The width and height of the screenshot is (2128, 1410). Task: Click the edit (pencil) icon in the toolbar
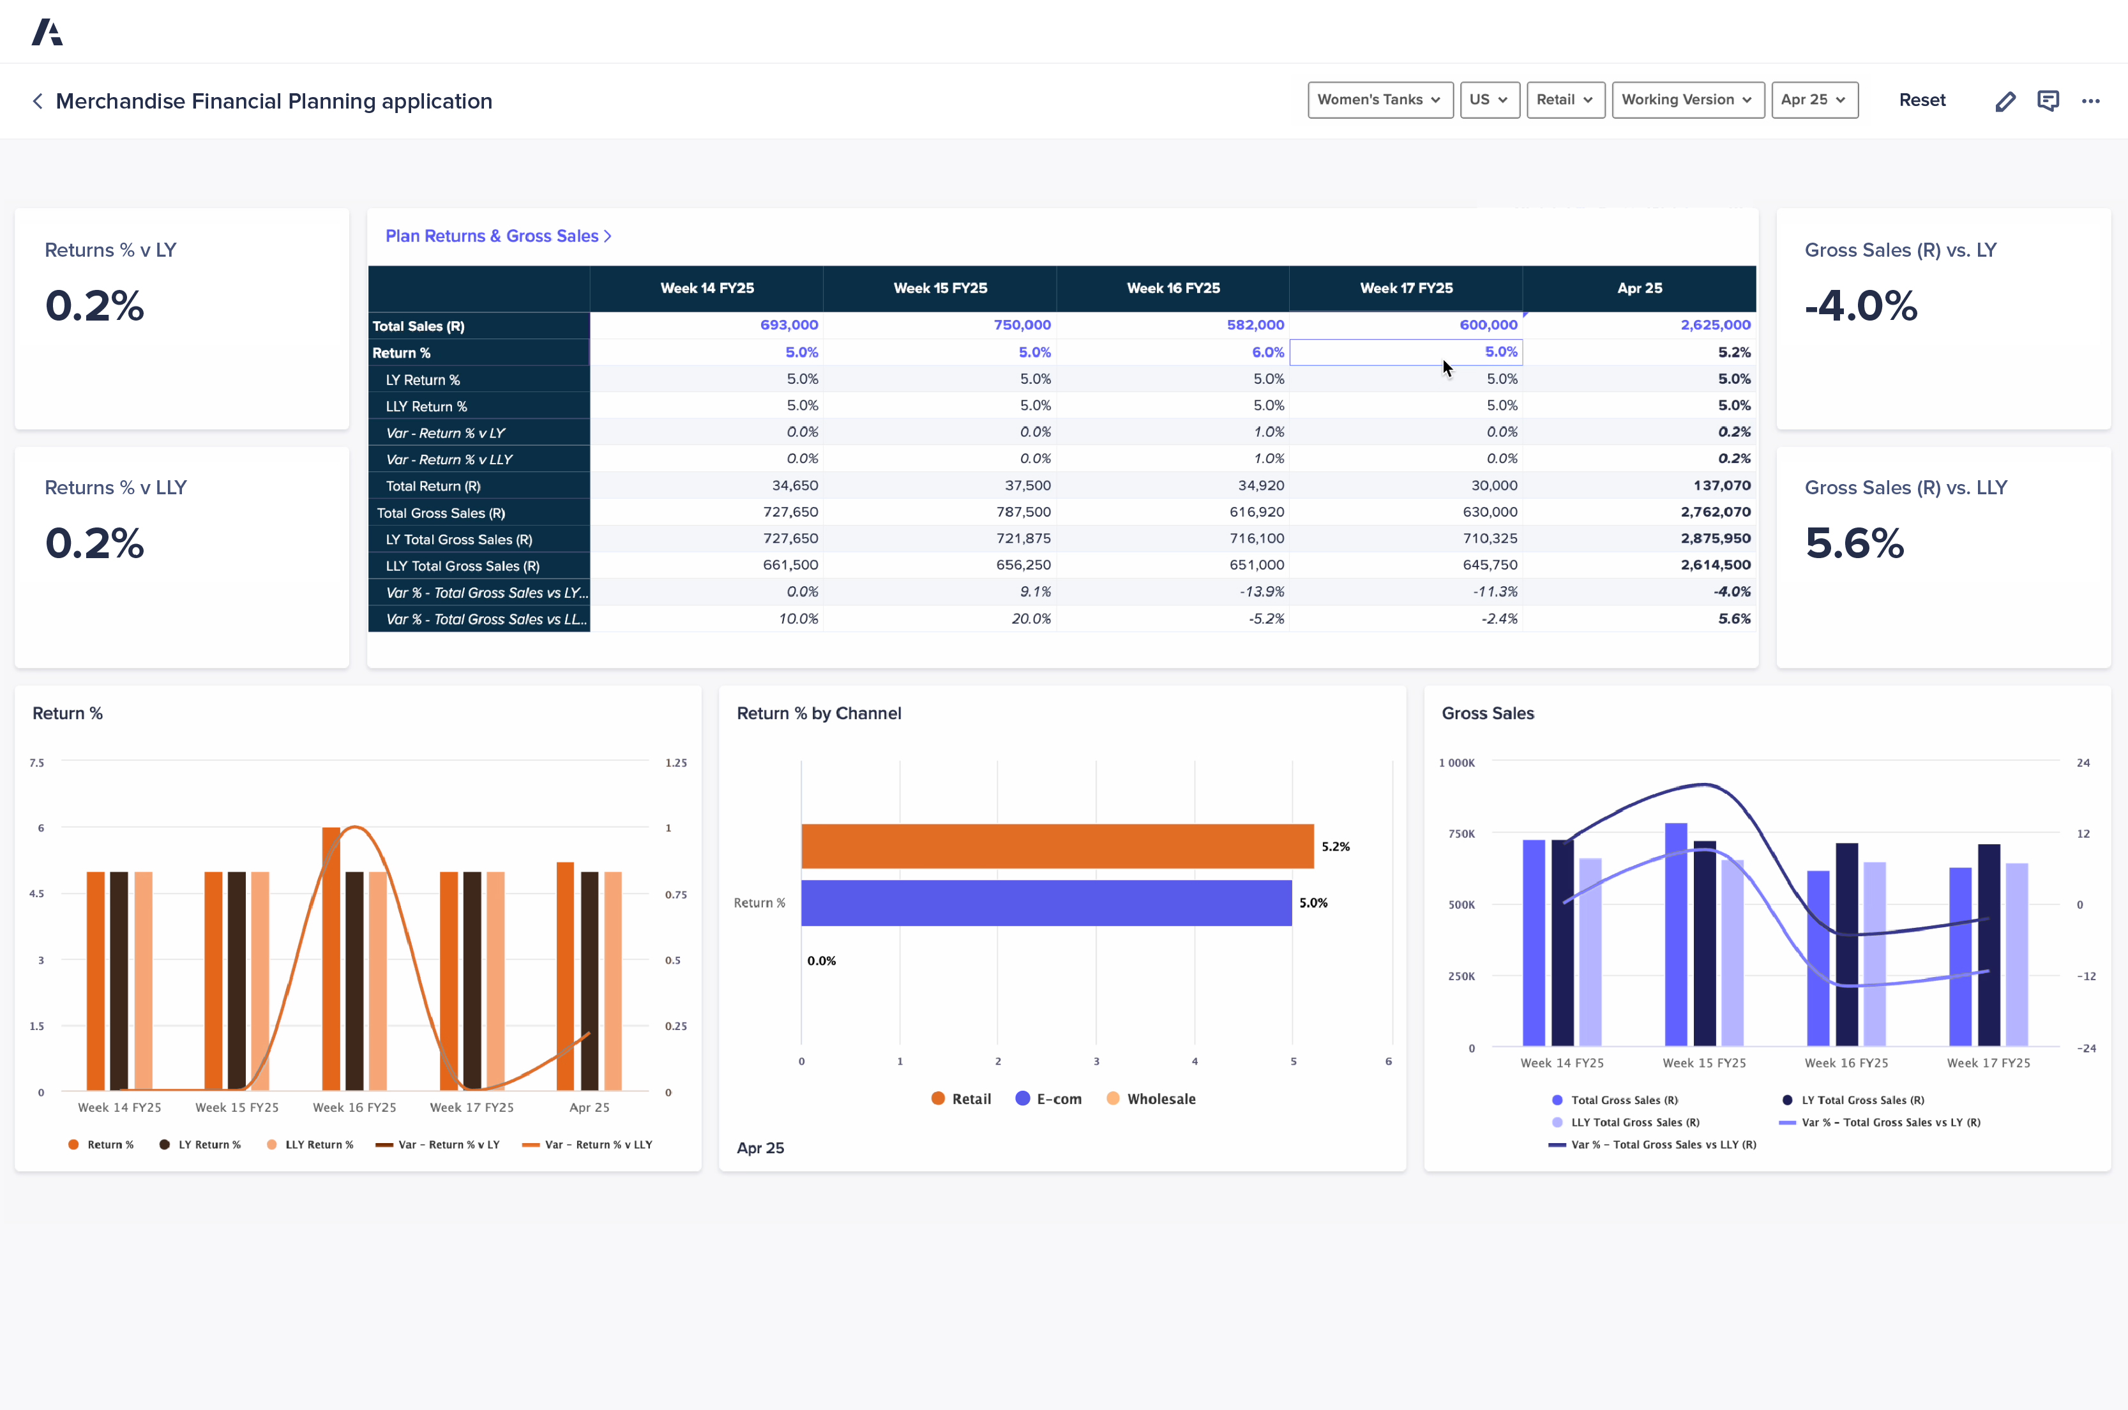click(2005, 101)
